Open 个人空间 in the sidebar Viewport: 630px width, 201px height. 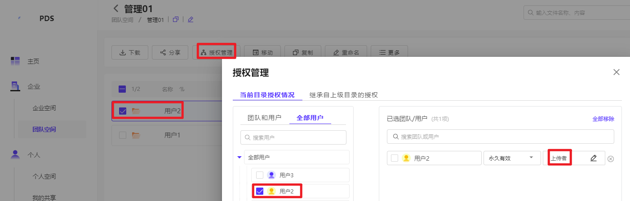pos(44,176)
